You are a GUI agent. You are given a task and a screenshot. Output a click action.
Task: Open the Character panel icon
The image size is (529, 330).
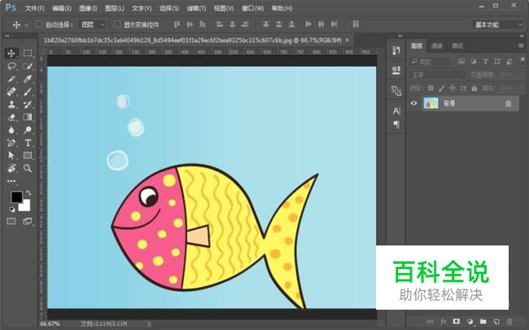[x=396, y=110]
